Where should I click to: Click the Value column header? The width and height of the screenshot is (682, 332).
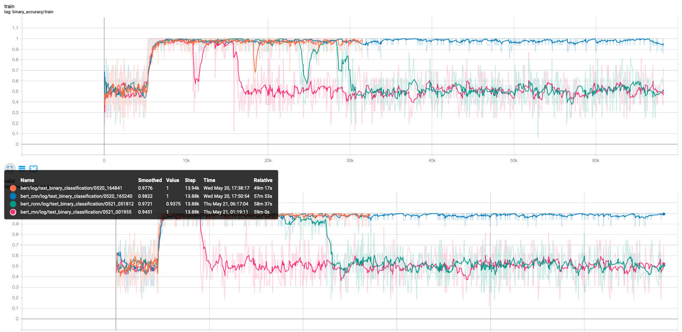172,180
